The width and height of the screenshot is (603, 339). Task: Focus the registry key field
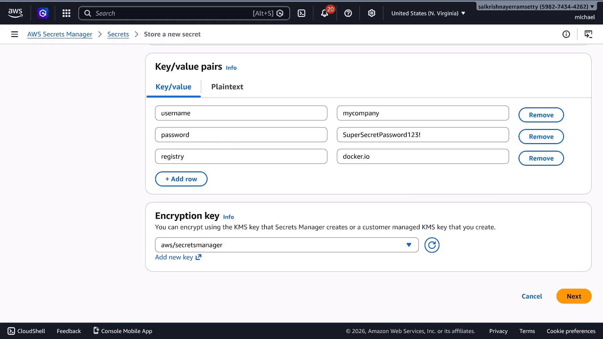(241, 156)
